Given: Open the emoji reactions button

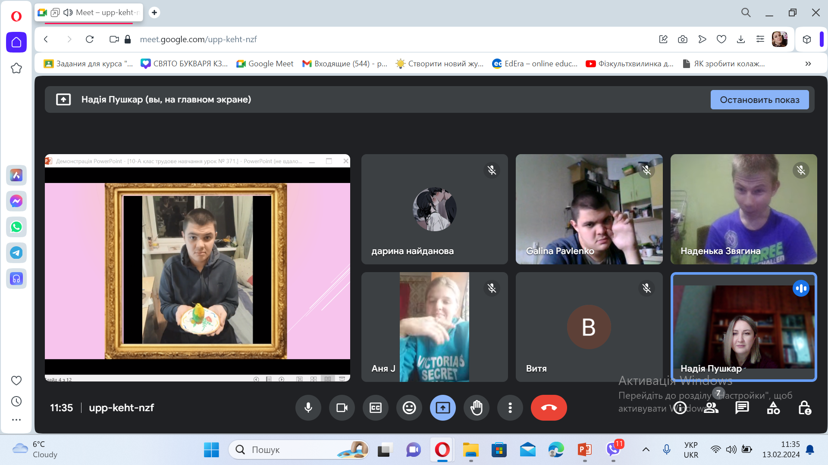Looking at the screenshot, I should point(409,408).
